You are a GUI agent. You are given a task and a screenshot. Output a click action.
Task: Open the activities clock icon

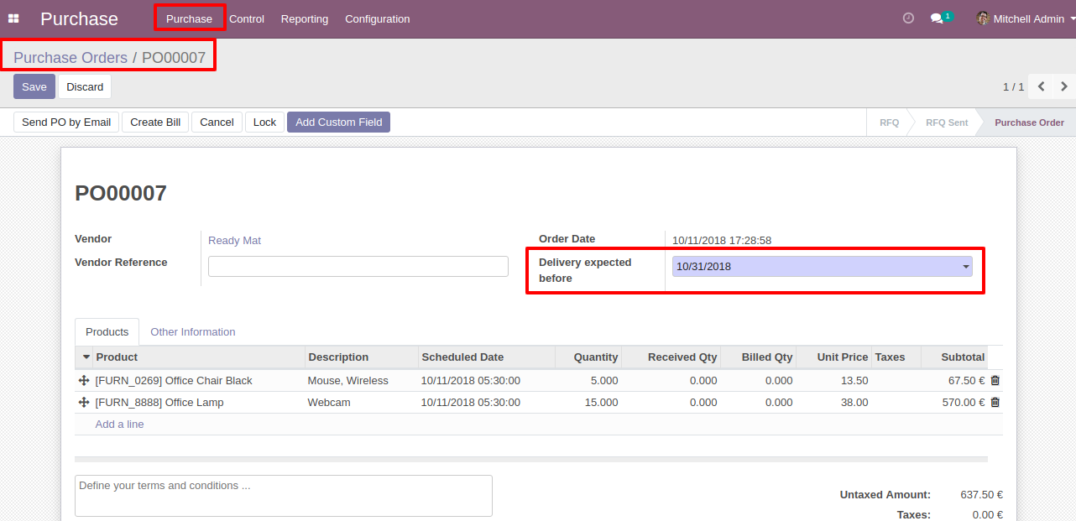pos(908,18)
